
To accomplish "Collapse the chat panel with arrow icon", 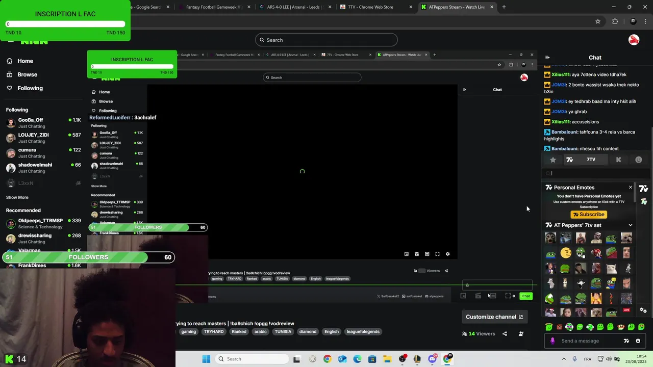I will (x=547, y=58).
